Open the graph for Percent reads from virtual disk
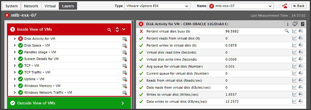The height and width of the screenshot is (110, 311). [x=294, y=38]
